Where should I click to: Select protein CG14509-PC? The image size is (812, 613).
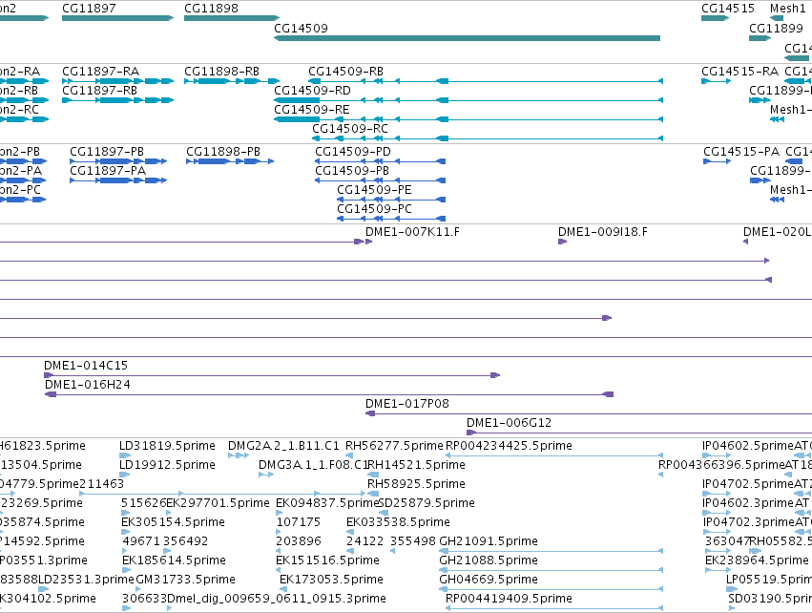pos(391,219)
